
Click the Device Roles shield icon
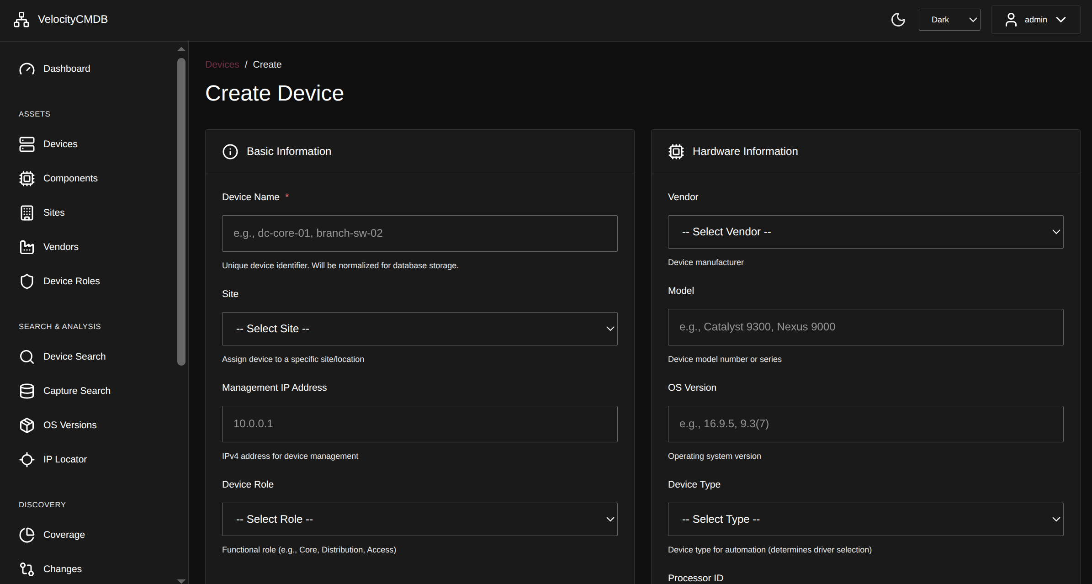click(x=27, y=281)
